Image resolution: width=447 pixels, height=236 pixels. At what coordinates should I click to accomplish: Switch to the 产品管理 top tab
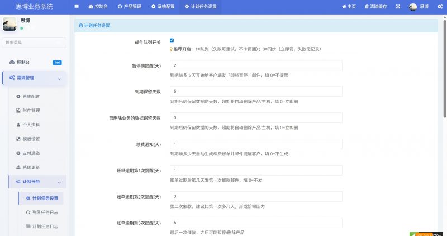tap(129, 7)
